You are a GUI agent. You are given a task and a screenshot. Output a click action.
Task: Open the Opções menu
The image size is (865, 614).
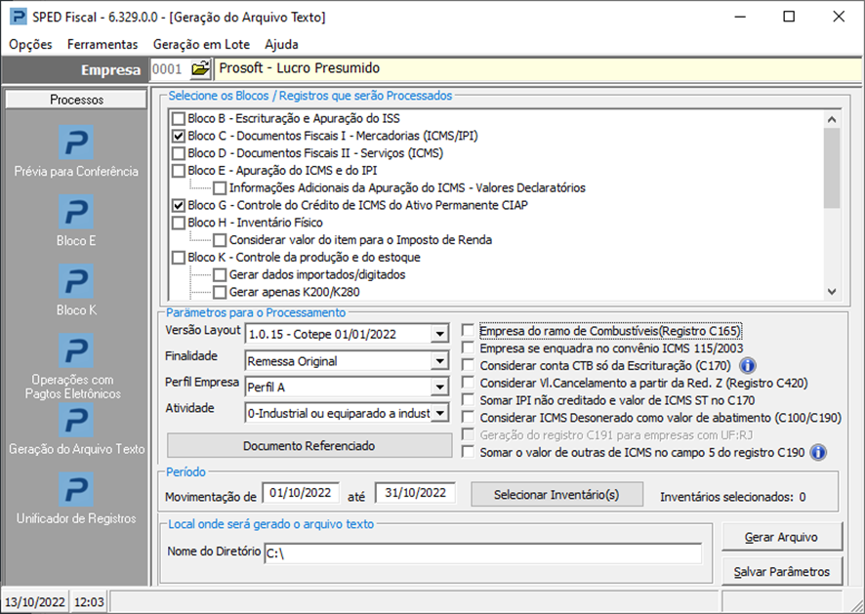click(30, 44)
